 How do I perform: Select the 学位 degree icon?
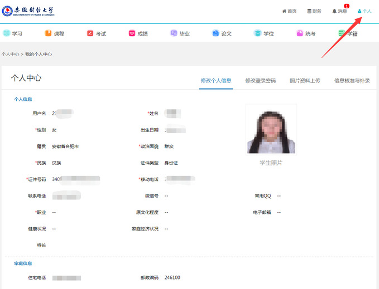(257, 33)
